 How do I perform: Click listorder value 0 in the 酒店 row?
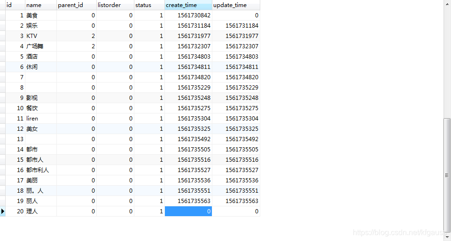tap(116, 57)
